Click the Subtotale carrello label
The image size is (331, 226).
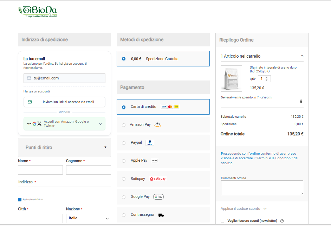click(x=233, y=117)
